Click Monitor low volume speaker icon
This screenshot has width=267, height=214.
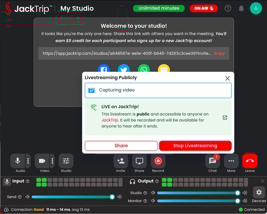pos(153,201)
